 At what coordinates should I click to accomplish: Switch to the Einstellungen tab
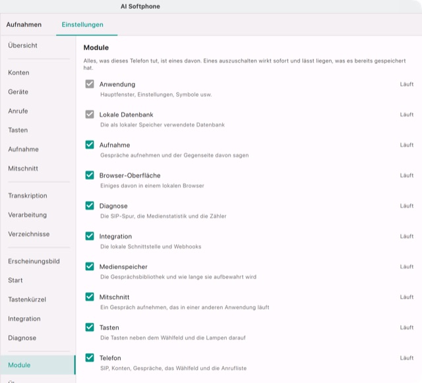click(x=82, y=24)
